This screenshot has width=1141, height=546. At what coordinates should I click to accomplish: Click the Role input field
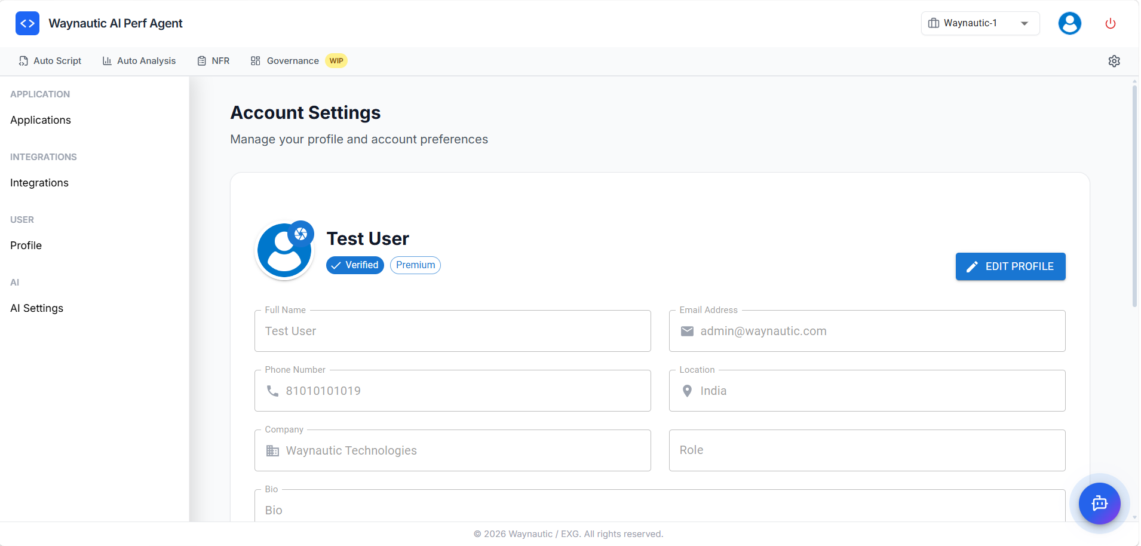pyautogui.click(x=867, y=450)
